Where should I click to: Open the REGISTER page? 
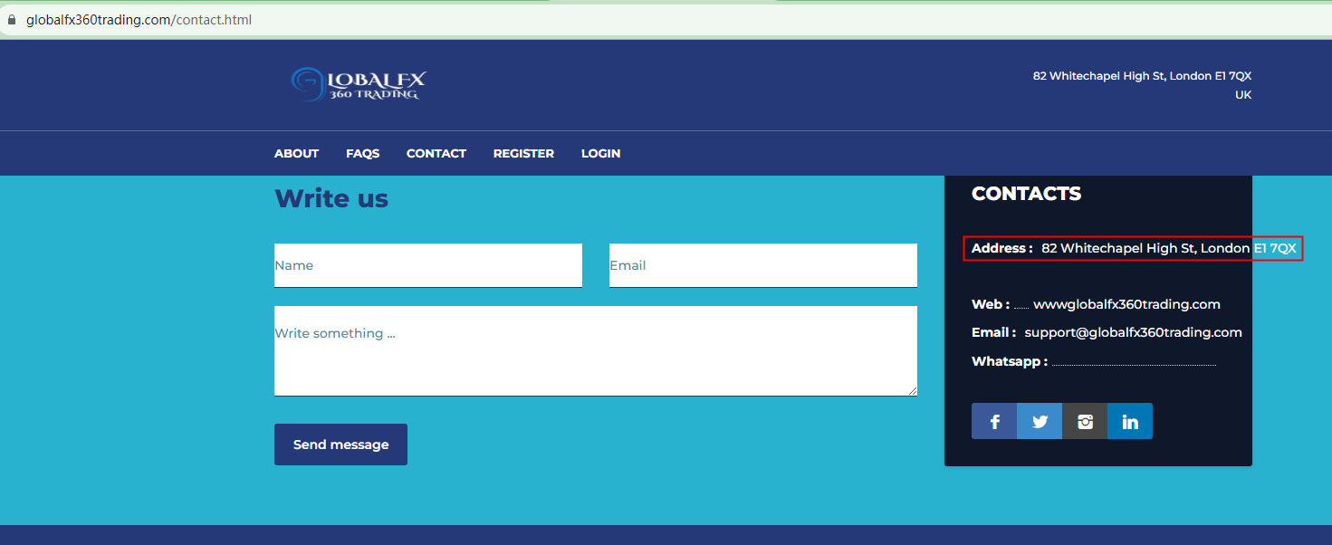(x=523, y=154)
